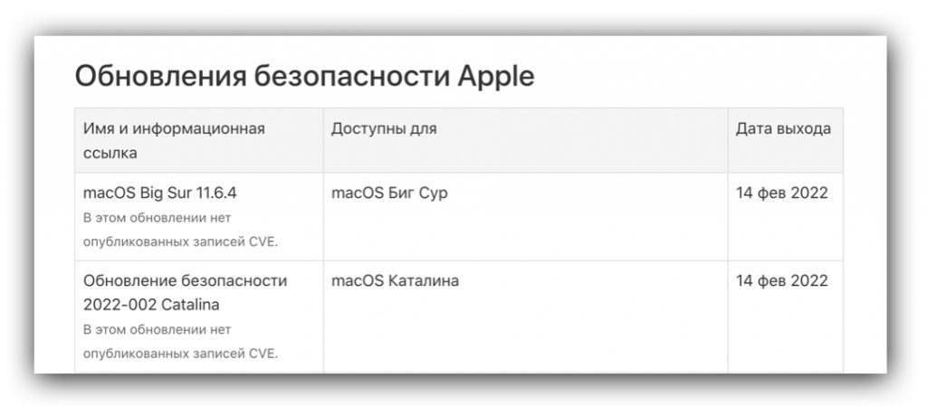Image resolution: width=927 pixels, height=406 pixels.
Task: Select the "Доступны для" column header
Action: pyautogui.click(x=384, y=128)
